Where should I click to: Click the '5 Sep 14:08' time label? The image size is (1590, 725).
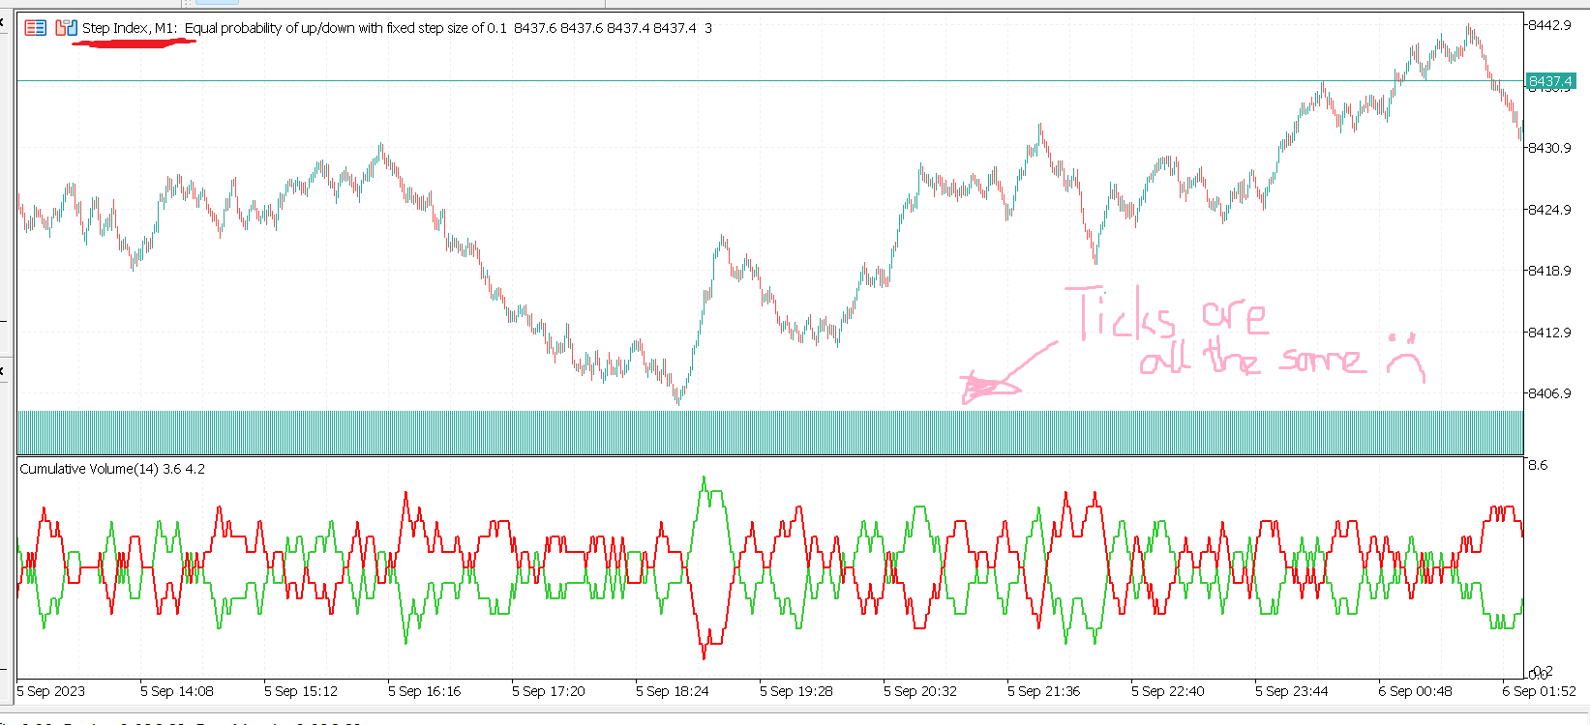[177, 691]
